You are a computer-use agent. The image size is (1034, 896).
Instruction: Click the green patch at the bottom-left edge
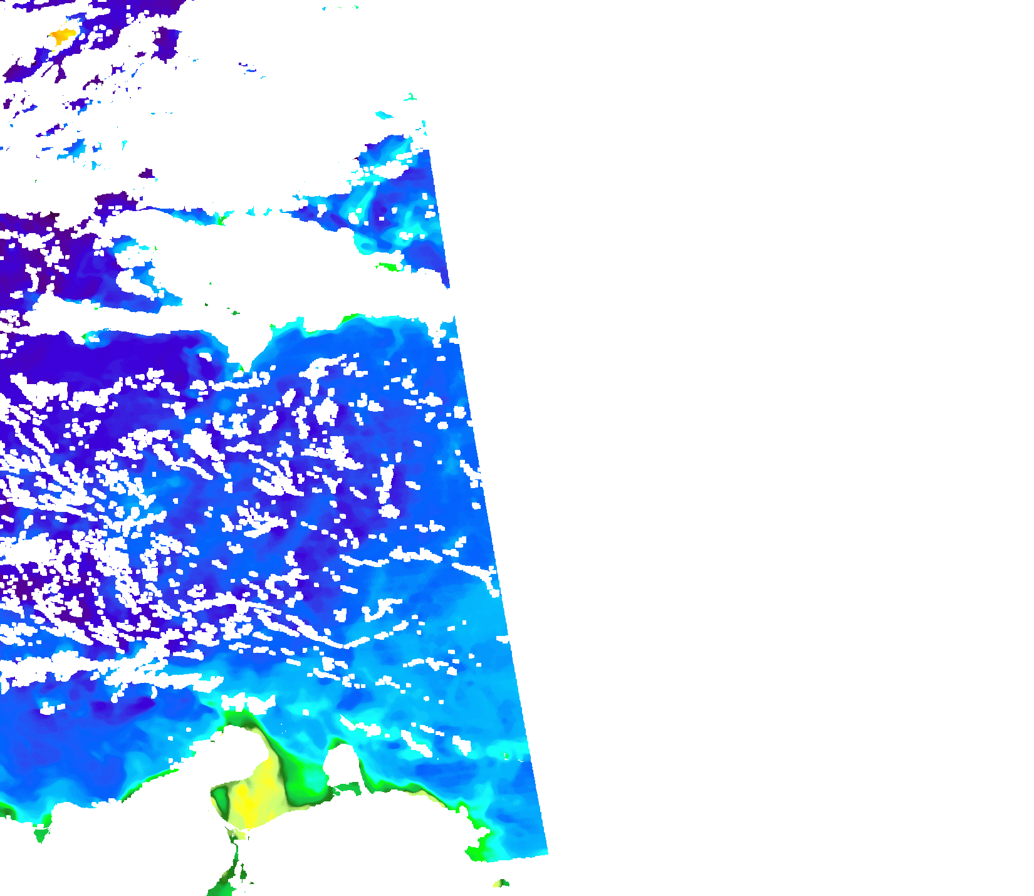click(x=41, y=834)
